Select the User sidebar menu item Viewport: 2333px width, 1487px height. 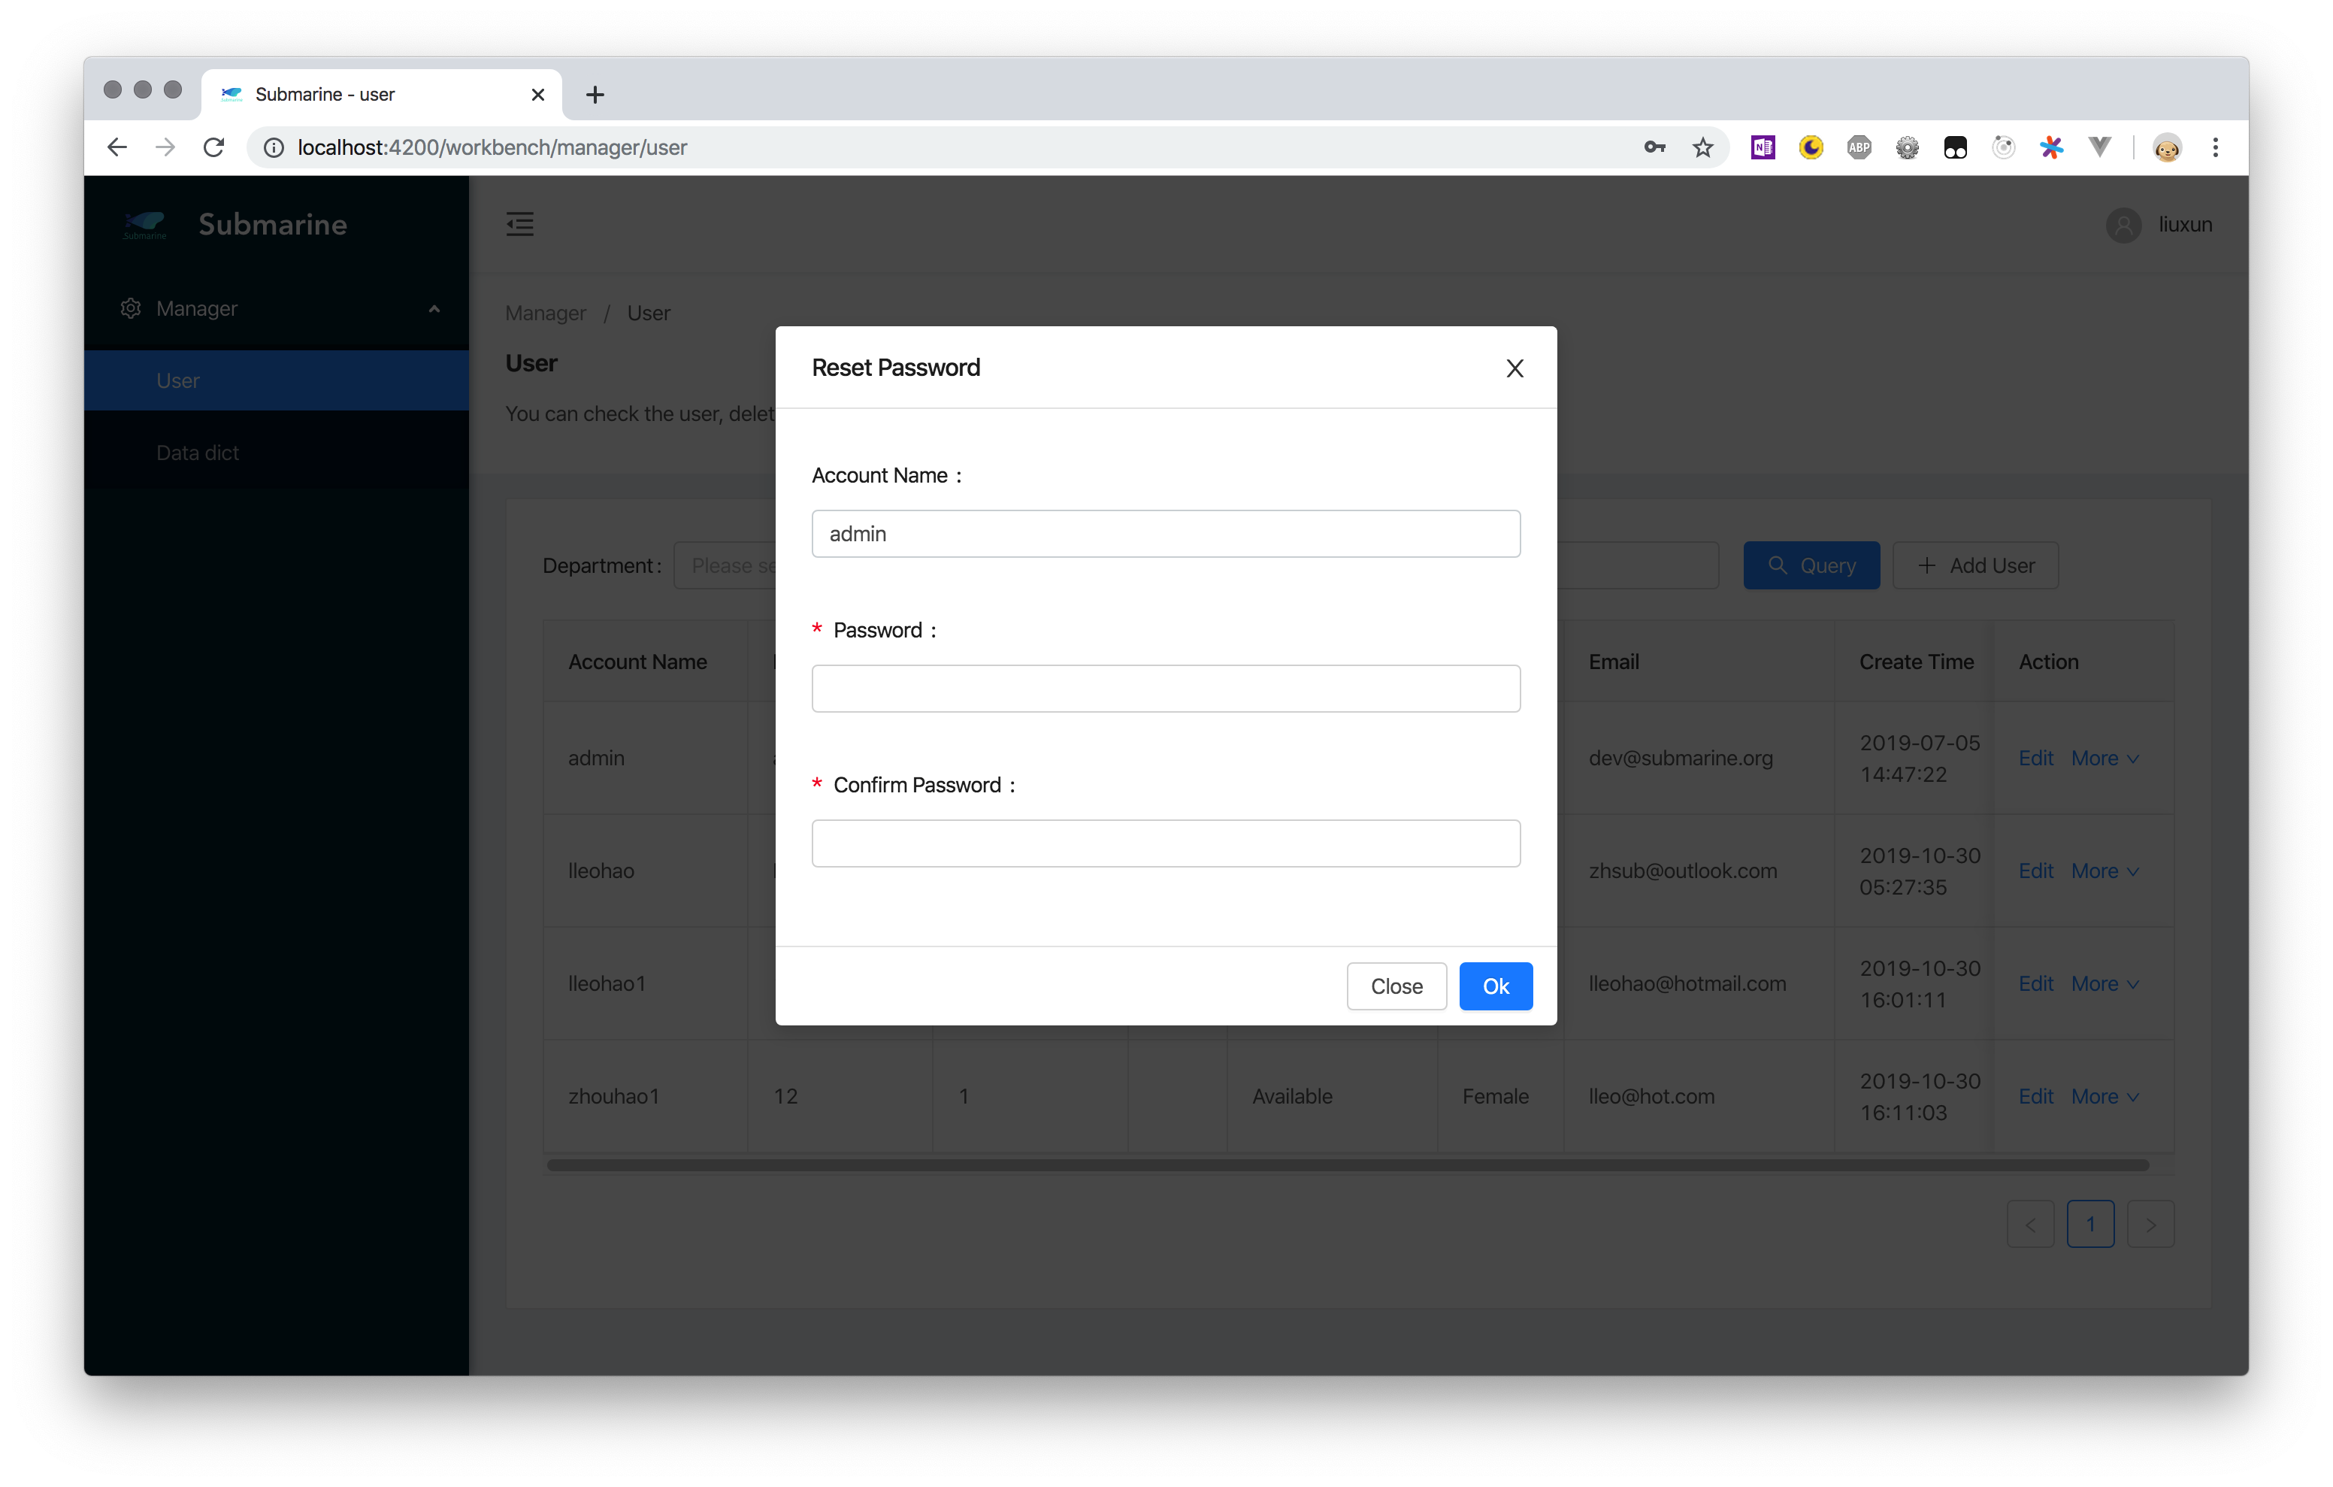178,381
